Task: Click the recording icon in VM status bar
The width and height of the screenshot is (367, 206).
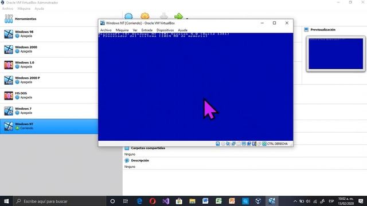Action: click(254, 144)
